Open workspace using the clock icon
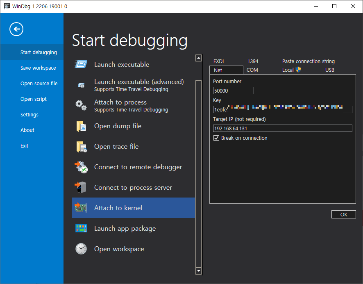The image size is (363, 284). (x=81, y=249)
